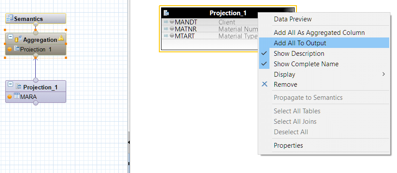Click the MANDT column name
The height and width of the screenshot is (173, 397).
pos(186,22)
